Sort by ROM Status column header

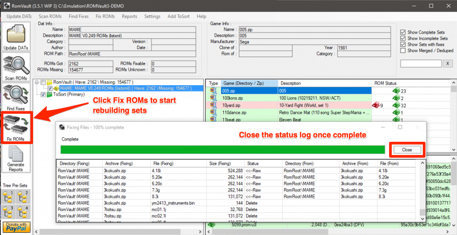point(411,83)
